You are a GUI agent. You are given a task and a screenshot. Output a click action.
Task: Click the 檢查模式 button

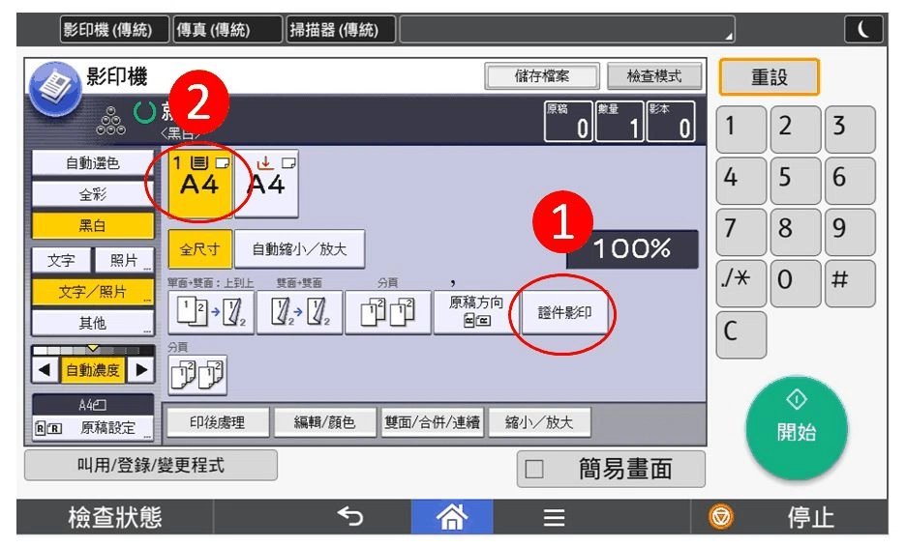(x=654, y=76)
